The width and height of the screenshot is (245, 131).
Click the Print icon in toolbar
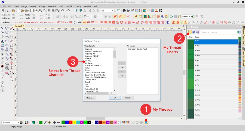(40, 11)
